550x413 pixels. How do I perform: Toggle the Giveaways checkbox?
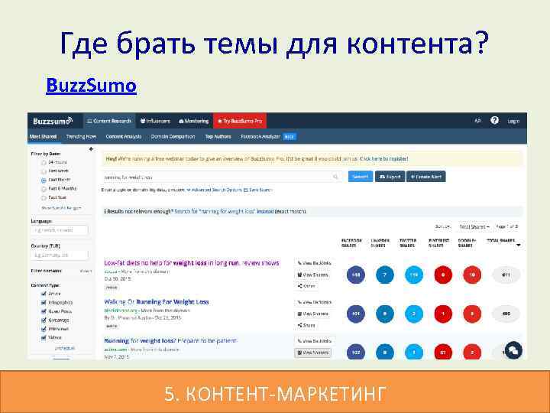(44, 320)
